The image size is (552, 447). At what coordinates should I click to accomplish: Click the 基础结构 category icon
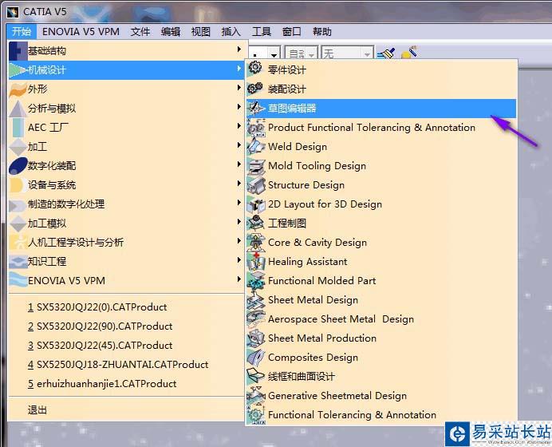pos(18,51)
